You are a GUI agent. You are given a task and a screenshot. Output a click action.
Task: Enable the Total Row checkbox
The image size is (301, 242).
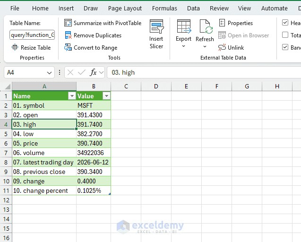click(x=285, y=35)
